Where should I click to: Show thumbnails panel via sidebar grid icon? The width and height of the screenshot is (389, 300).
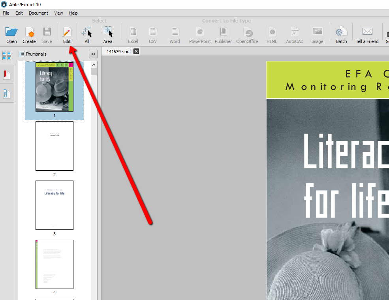7,56
